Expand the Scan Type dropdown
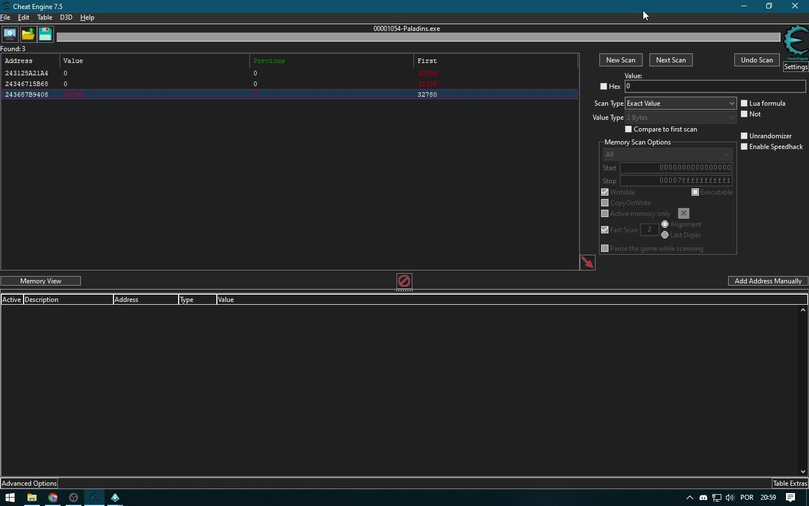 [680, 103]
